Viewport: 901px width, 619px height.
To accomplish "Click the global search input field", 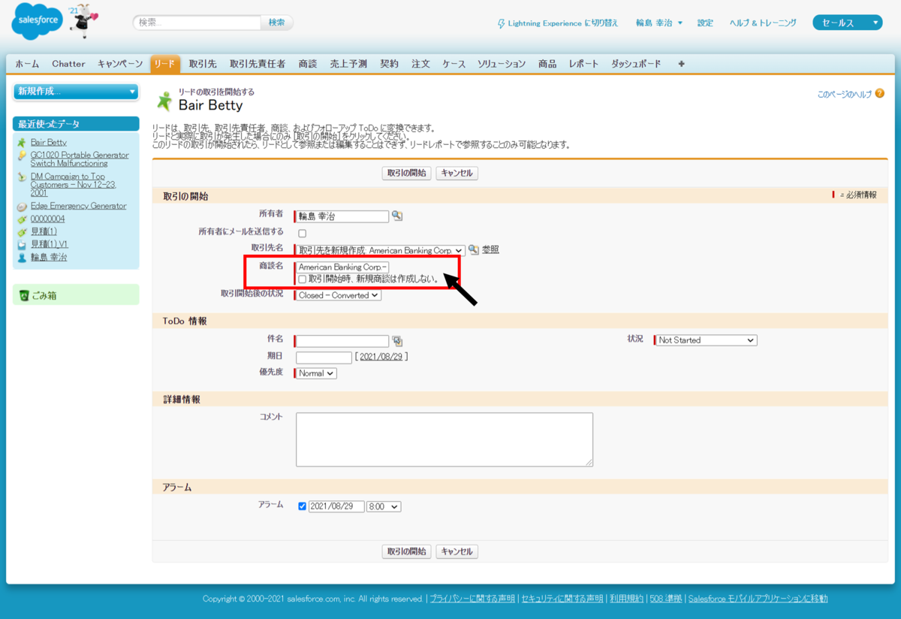I will 197,23.
